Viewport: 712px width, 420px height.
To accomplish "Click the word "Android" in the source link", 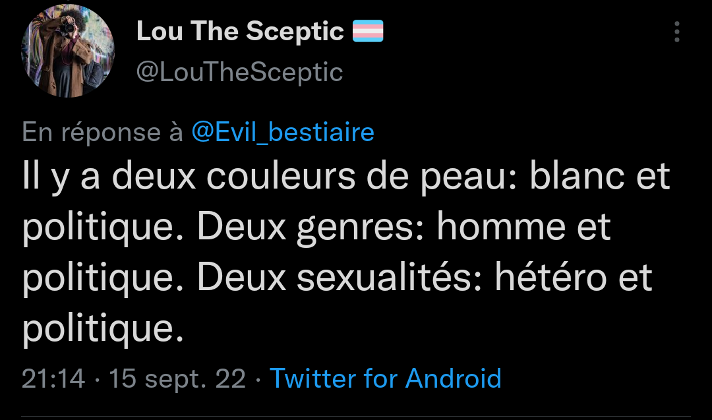I will tap(454, 378).
